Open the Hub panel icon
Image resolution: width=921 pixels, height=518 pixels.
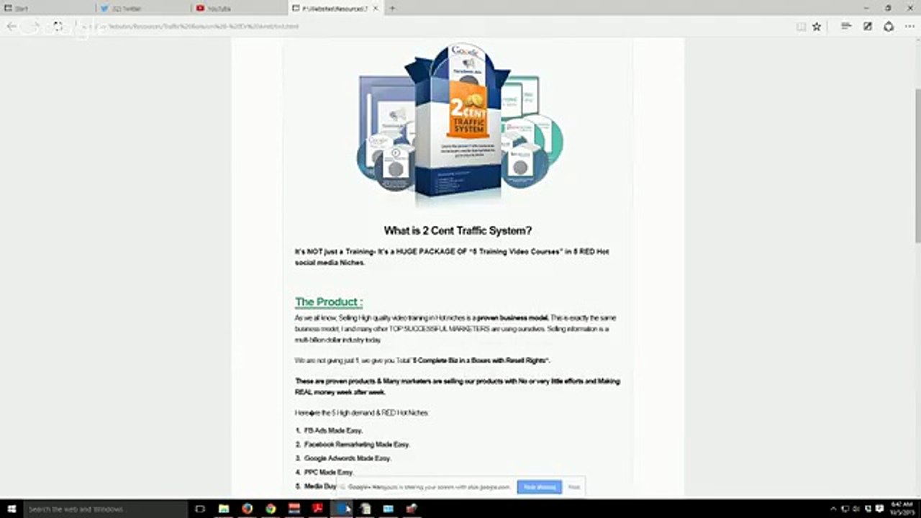point(846,27)
